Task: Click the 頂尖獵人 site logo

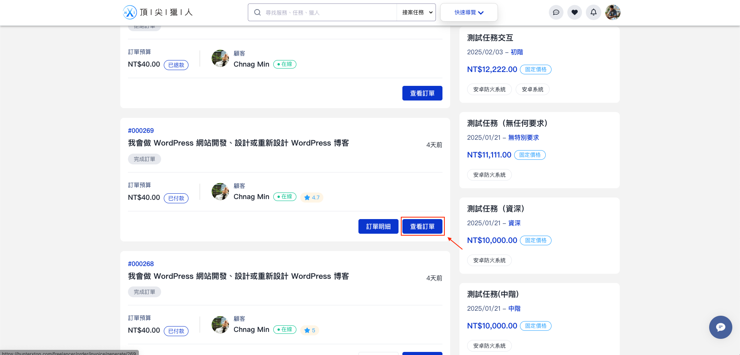Action: [158, 12]
